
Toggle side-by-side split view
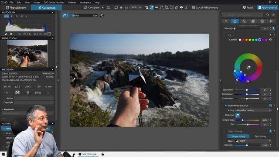(x=109, y=7)
